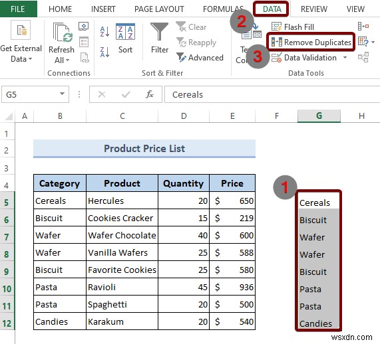
Task: Select the Cookies Cracker cell
Action: (x=122, y=218)
